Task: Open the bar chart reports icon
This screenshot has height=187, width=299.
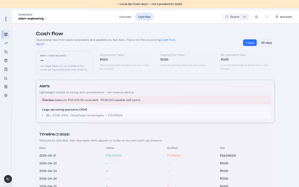Action: click(6, 78)
